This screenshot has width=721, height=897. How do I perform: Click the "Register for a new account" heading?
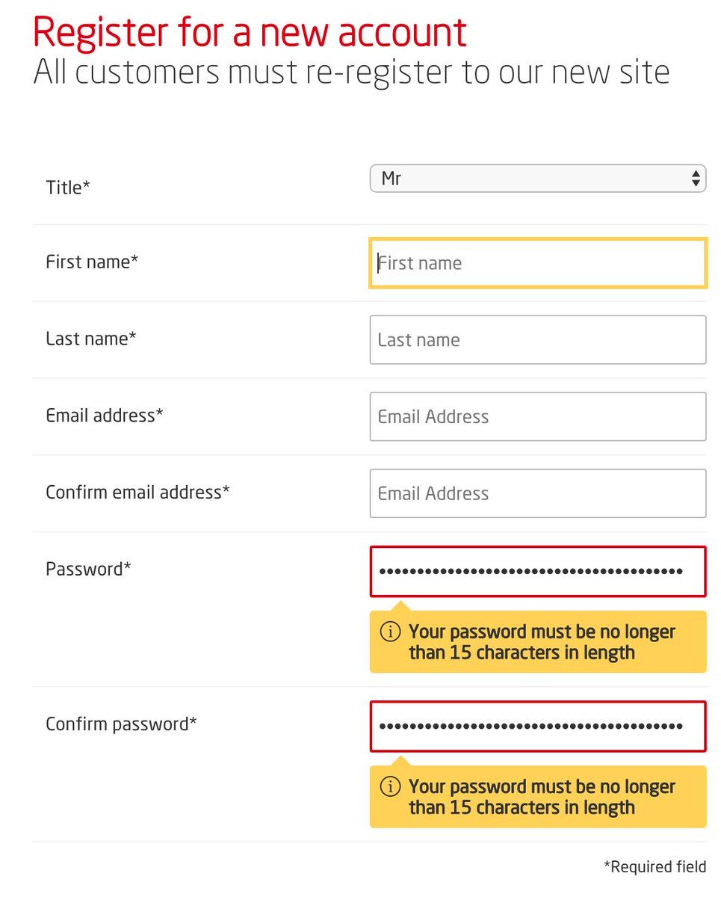click(250, 32)
